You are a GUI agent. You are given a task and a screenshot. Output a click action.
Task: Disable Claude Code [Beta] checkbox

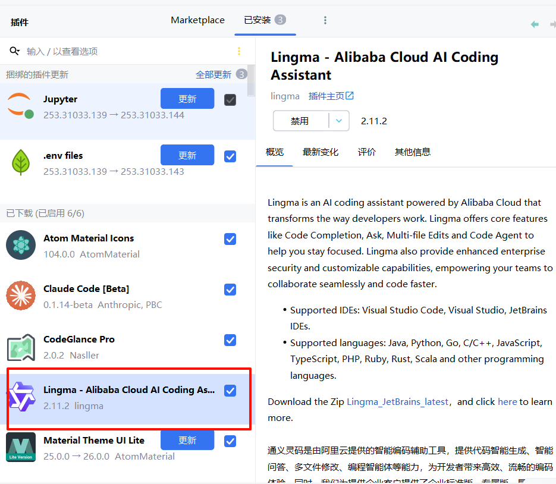230,290
